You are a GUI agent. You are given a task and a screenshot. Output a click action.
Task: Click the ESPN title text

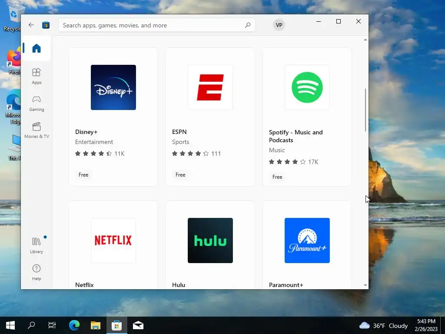pos(179,132)
